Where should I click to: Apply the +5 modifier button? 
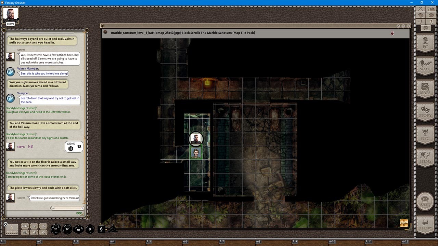(x=43, y=226)
